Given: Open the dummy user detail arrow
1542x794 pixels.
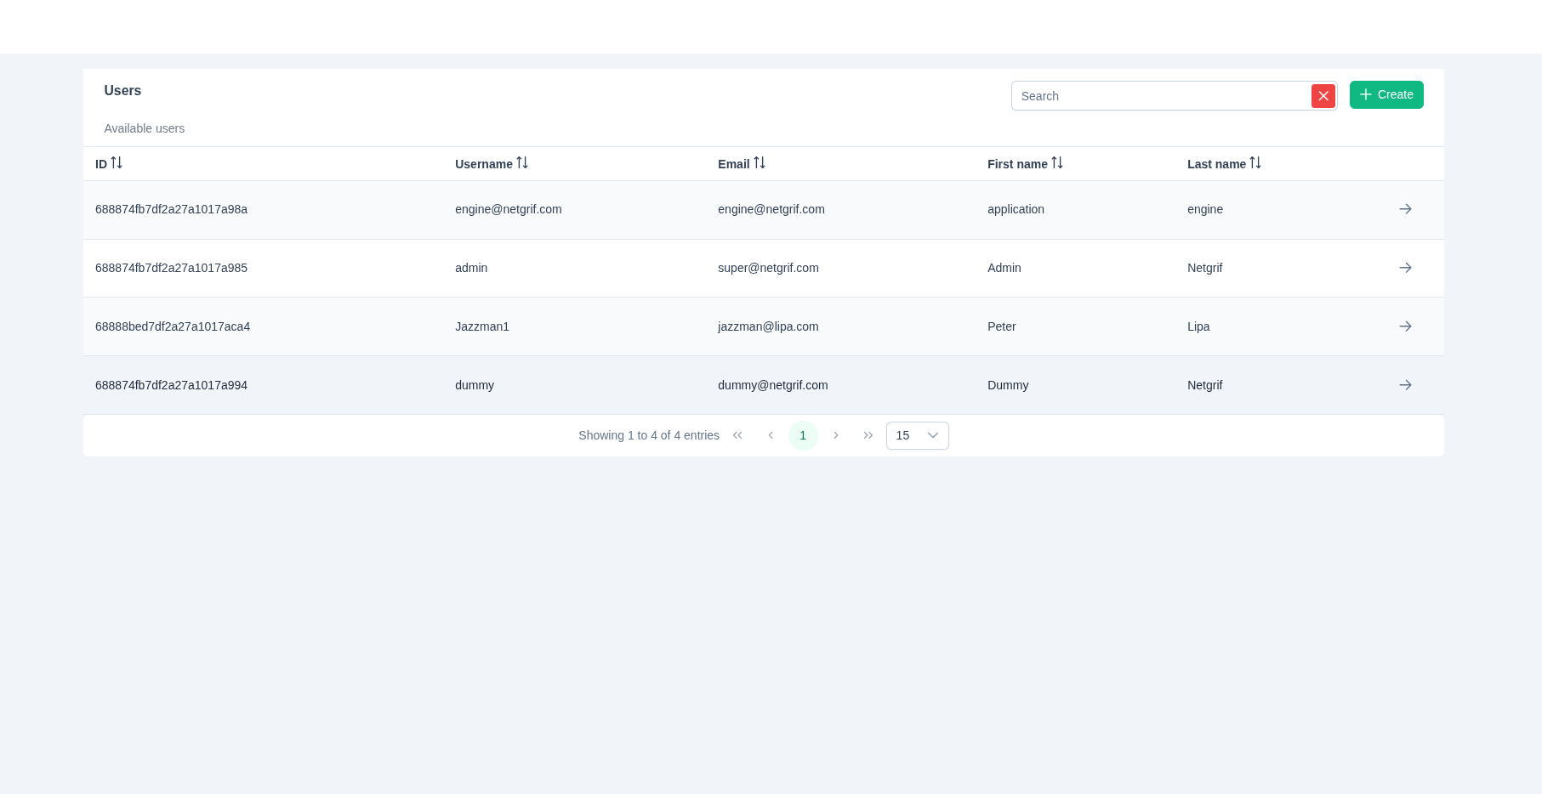Looking at the screenshot, I should pyautogui.click(x=1405, y=385).
